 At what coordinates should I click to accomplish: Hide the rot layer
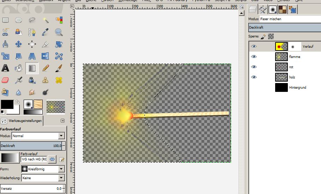click(254, 67)
